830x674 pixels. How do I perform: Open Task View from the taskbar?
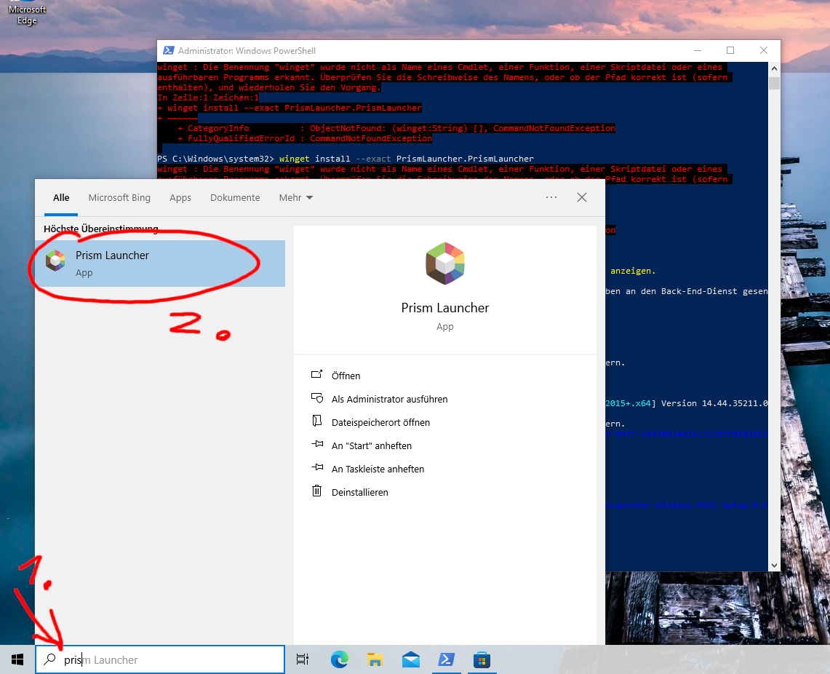tap(303, 659)
